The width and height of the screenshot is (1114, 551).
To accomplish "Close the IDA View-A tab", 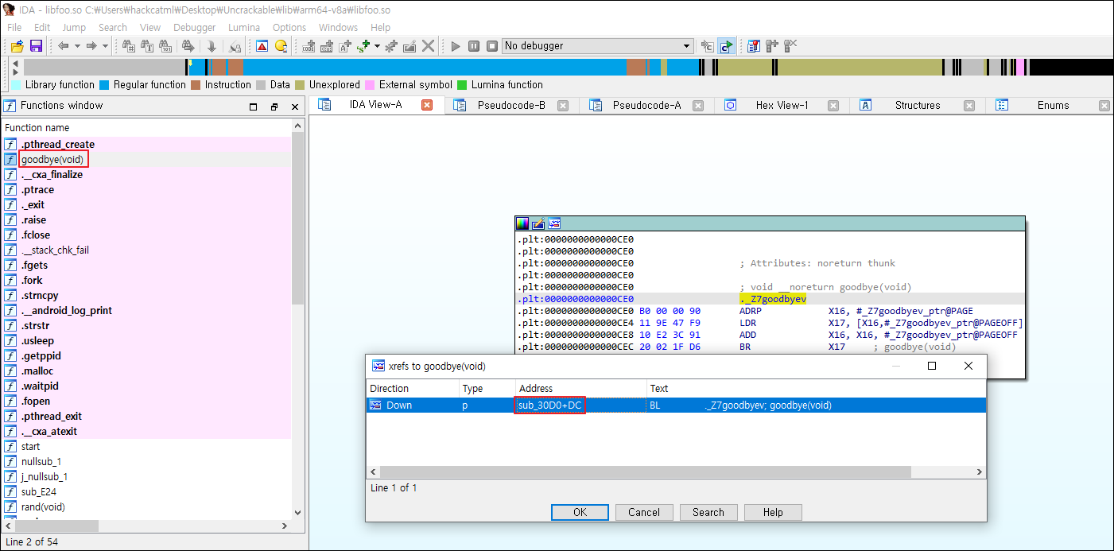I will [427, 105].
